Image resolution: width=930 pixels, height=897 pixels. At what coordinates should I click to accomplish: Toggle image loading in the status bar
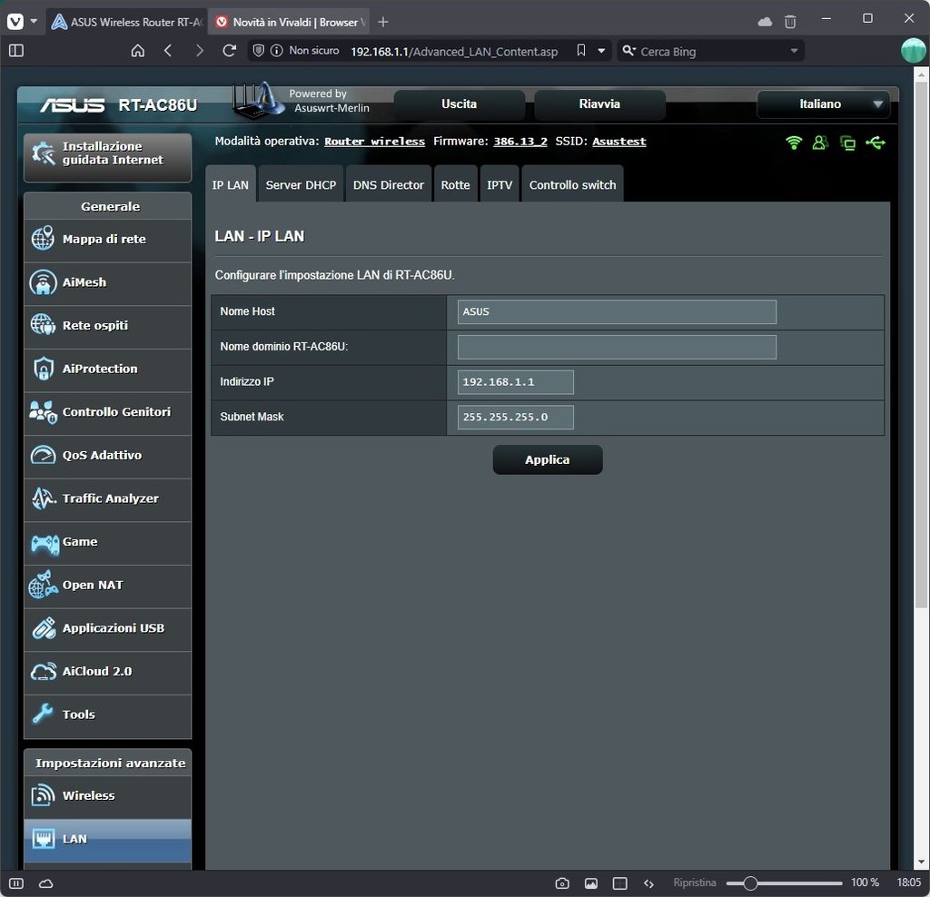(591, 883)
